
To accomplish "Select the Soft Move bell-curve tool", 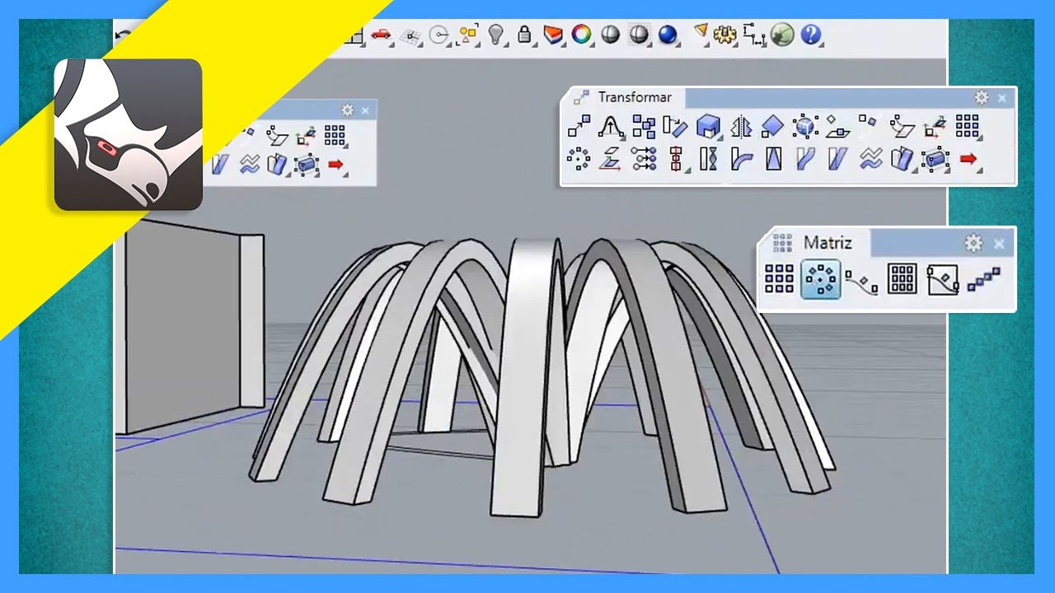I will point(611,126).
